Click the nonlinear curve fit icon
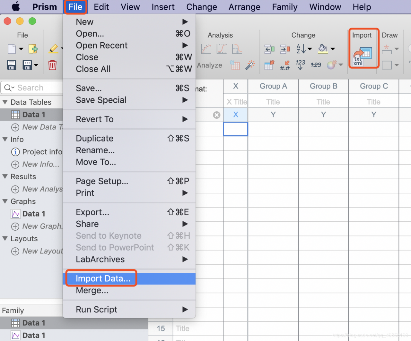This screenshot has width=411, height=341. 222,49
